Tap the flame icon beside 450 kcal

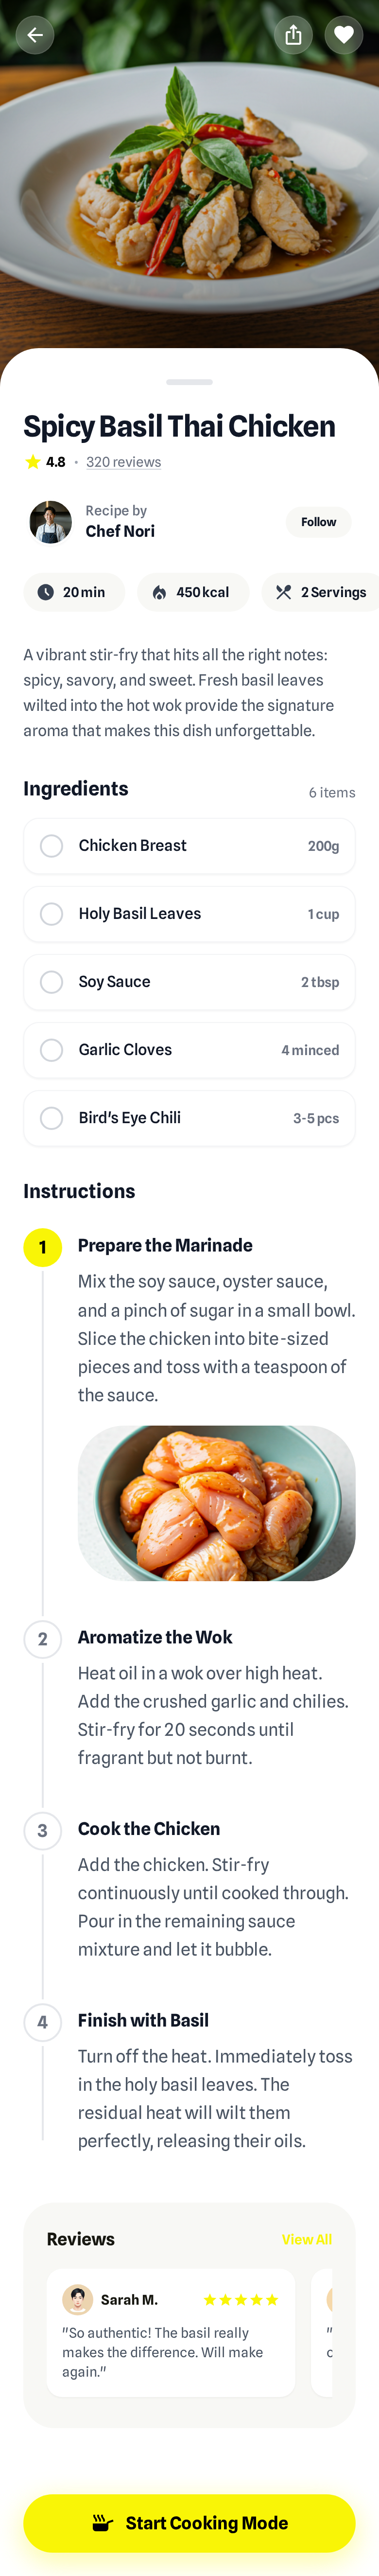pyautogui.click(x=159, y=592)
